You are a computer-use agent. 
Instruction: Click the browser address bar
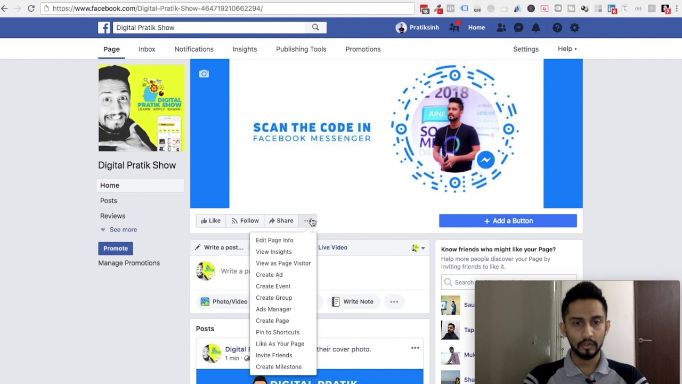click(x=227, y=9)
